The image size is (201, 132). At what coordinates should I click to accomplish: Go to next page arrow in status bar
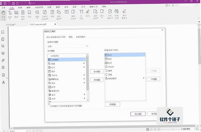(30, 131)
